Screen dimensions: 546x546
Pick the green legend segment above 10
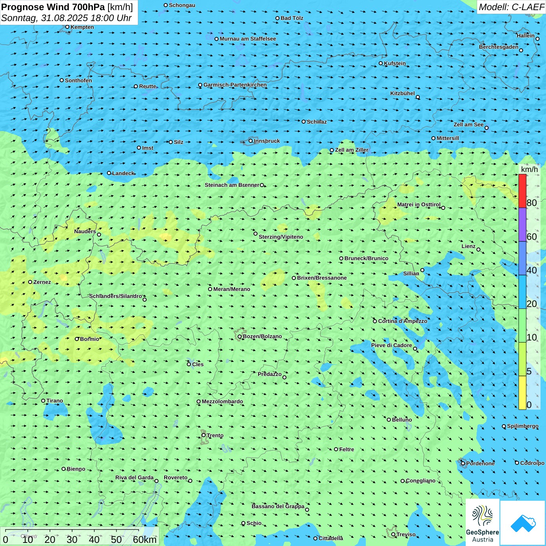pyautogui.click(x=522, y=325)
